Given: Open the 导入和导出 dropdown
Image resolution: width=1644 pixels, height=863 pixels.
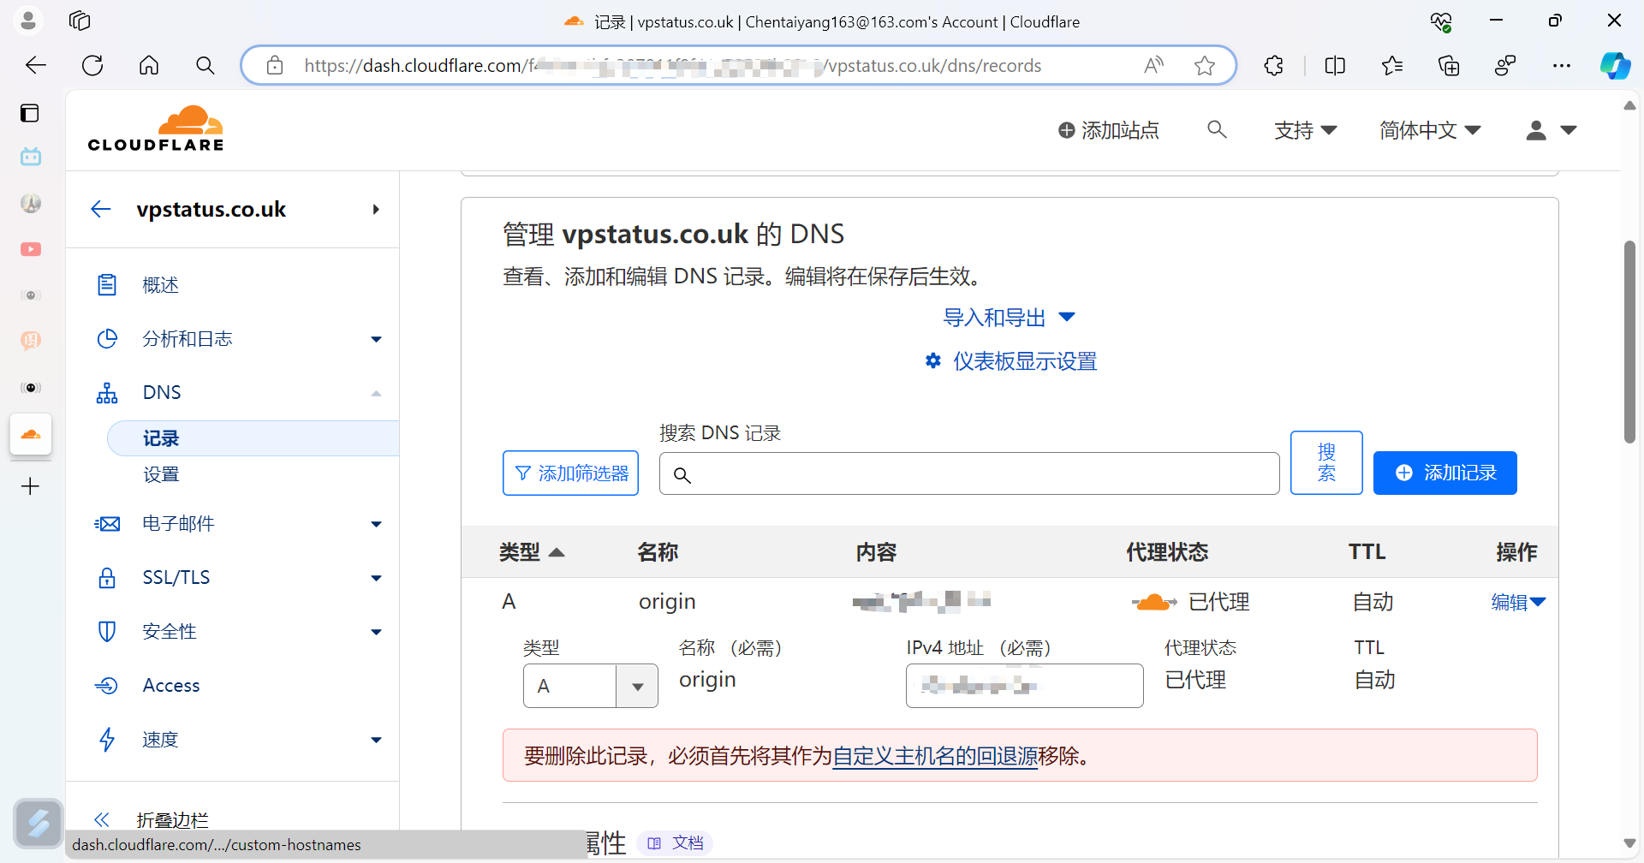Looking at the screenshot, I should [1009, 318].
